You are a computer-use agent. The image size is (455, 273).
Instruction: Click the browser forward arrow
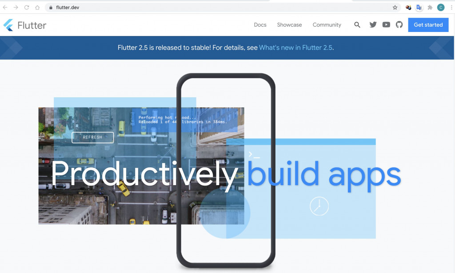click(x=16, y=8)
